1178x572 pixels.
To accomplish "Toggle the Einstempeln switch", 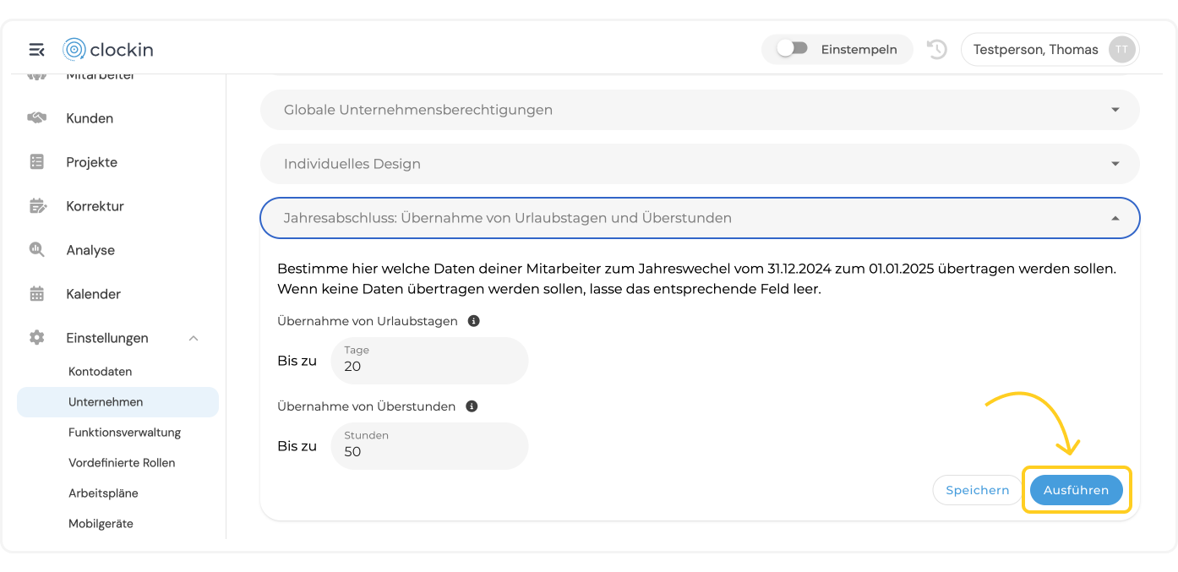I will 793,49.
